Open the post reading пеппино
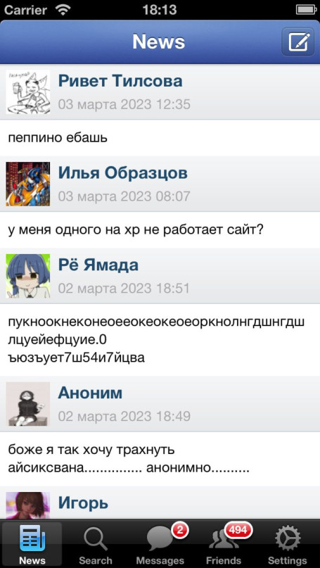 point(160,138)
